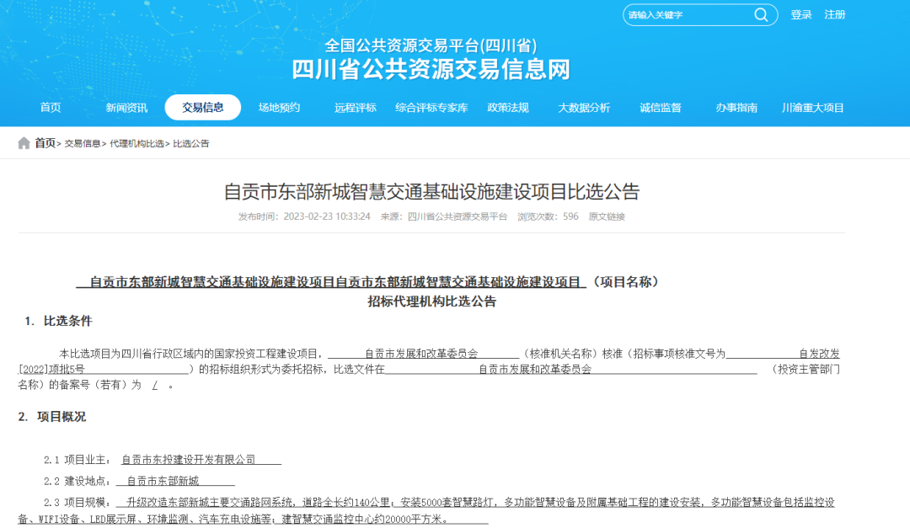Open 办事指南 navigation item
This screenshot has width=910, height=528.
[x=736, y=107]
